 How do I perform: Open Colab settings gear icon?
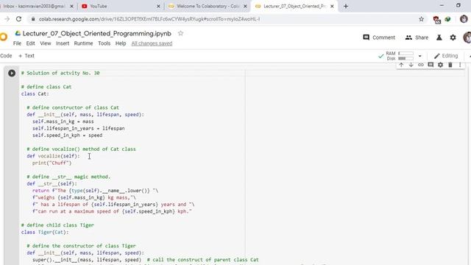453,38
